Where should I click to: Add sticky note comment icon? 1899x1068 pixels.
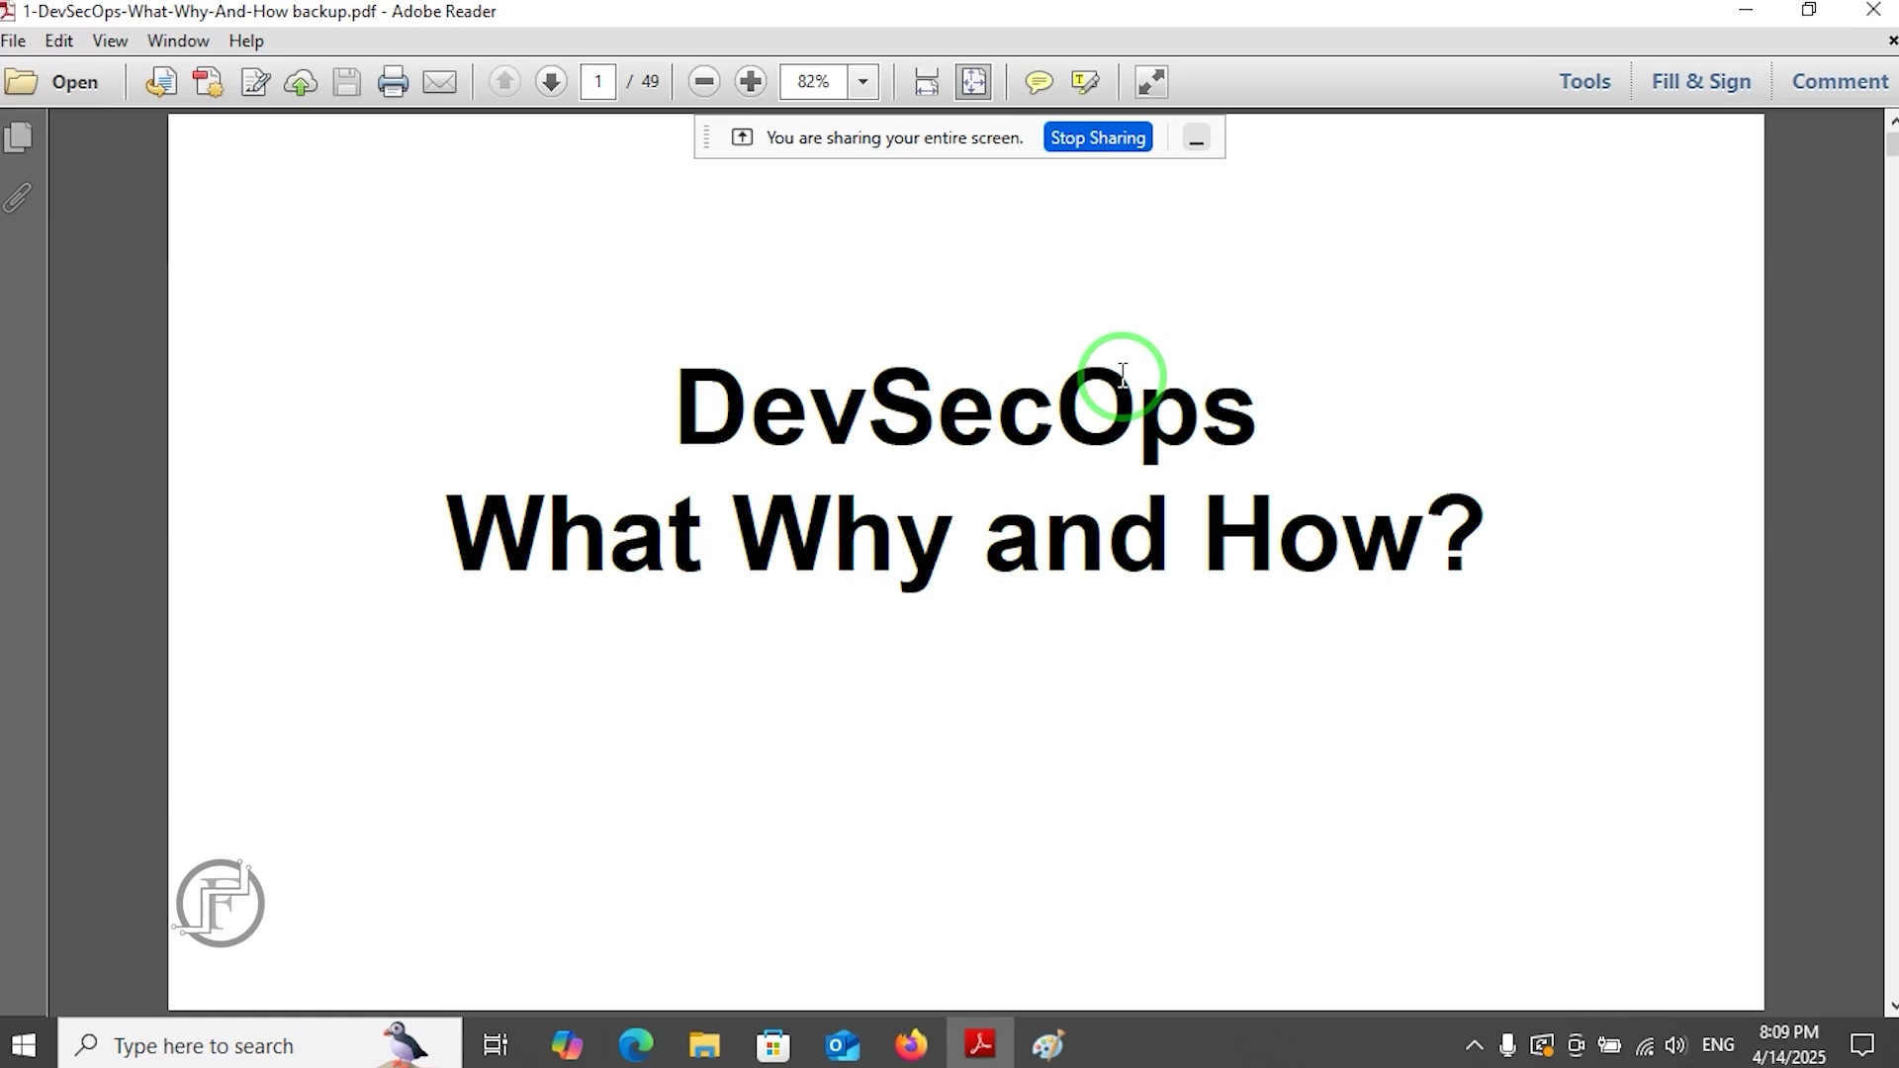point(1039,81)
